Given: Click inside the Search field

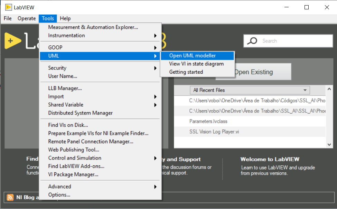Looking at the screenshot, I should pyautogui.click(x=288, y=41).
